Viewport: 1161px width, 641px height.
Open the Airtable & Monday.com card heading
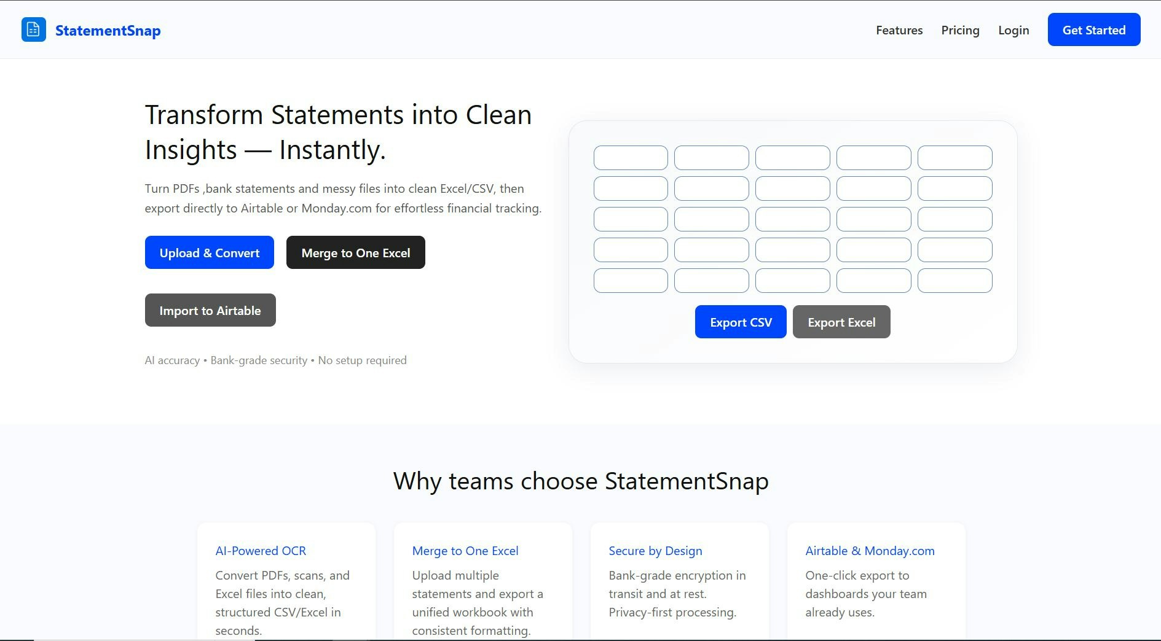click(x=870, y=551)
